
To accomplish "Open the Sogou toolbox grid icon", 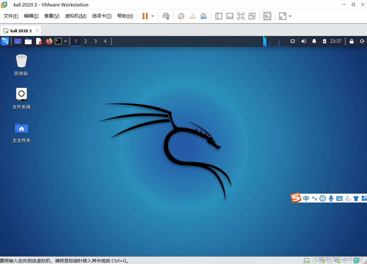I will (x=364, y=199).
